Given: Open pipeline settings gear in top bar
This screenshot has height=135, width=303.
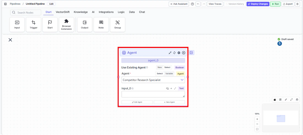Looking at the screenshot, I should (297, 4).
